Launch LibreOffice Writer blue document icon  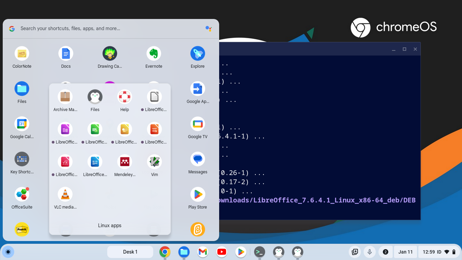[95, 162]
